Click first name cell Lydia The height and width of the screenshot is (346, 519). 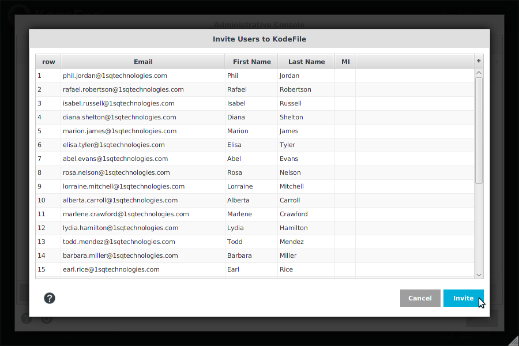click(x=251, y=228)
